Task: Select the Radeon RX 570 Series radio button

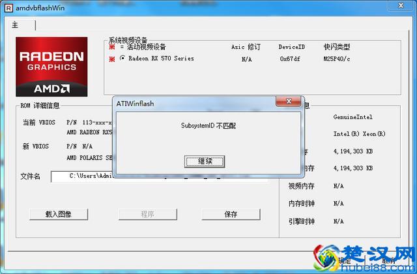Action: coord(122,58)
